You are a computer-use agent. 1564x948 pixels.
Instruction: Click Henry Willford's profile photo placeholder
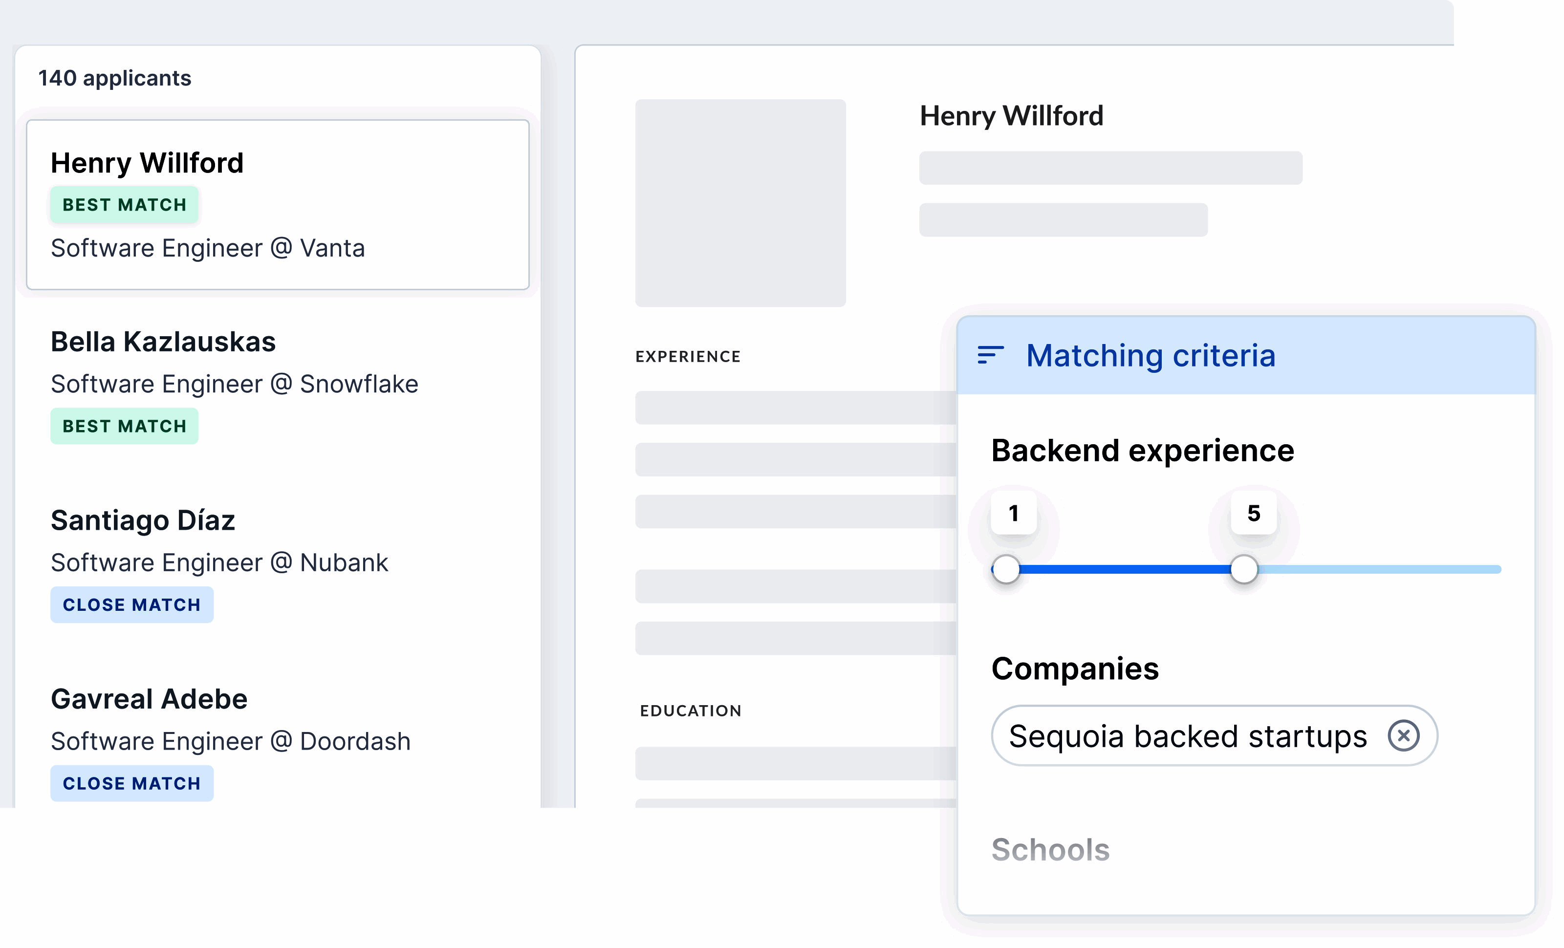point(740,203)
